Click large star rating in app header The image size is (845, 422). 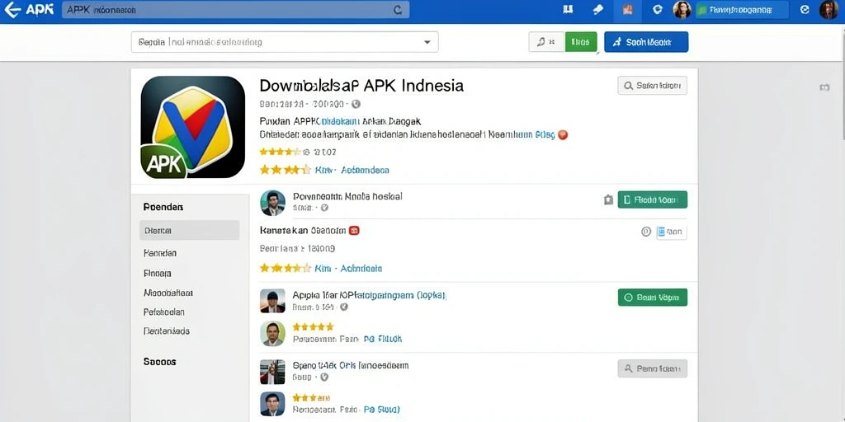(x=285, y=170)
